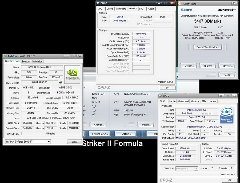Click memory Type DDR2 value
The width and height of the screenshot is (240, 183).
point(119,17)
